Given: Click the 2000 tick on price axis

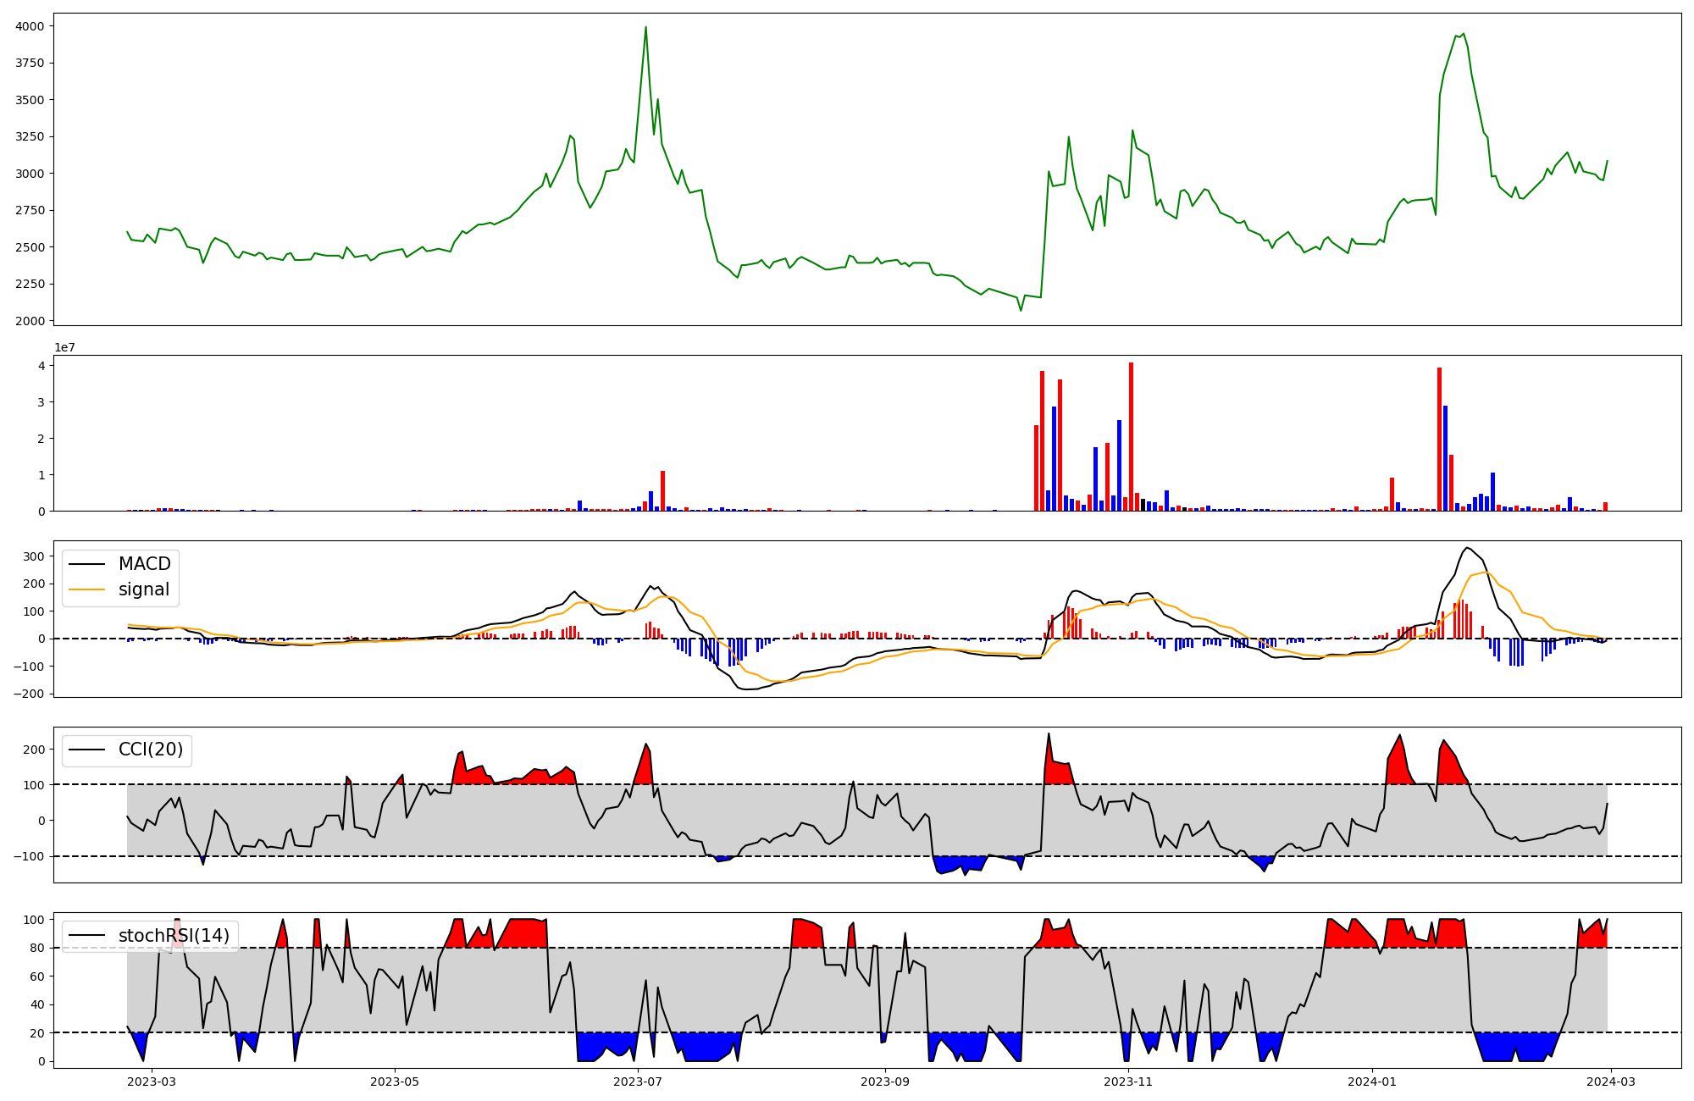Looking at the screenshot, I should tap(30, 321).
